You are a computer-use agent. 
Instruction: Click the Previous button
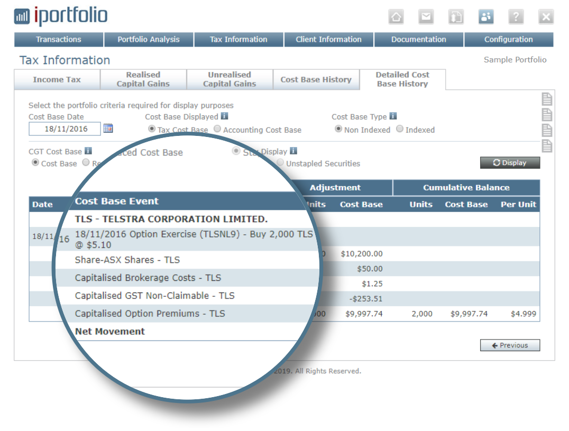pyautogui.click(x=510, y=345)
